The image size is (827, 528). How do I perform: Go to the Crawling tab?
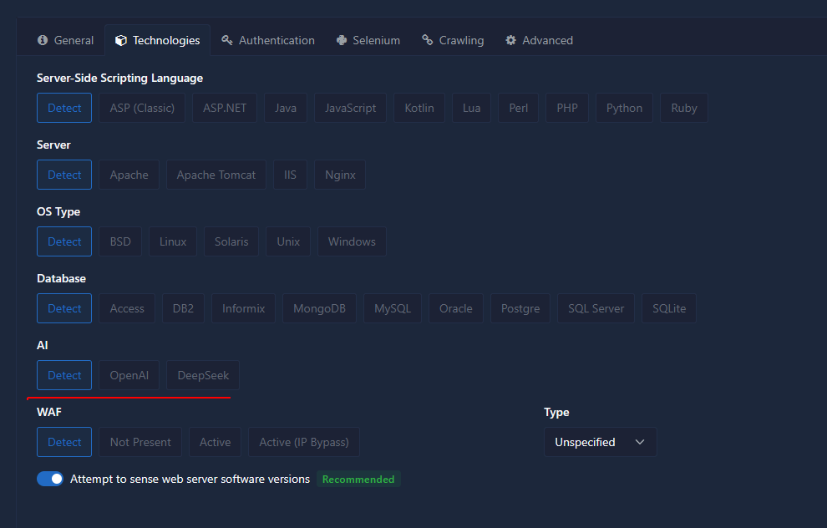pos(453,40)
